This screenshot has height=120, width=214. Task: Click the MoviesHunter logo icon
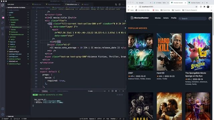pos(132,18)
